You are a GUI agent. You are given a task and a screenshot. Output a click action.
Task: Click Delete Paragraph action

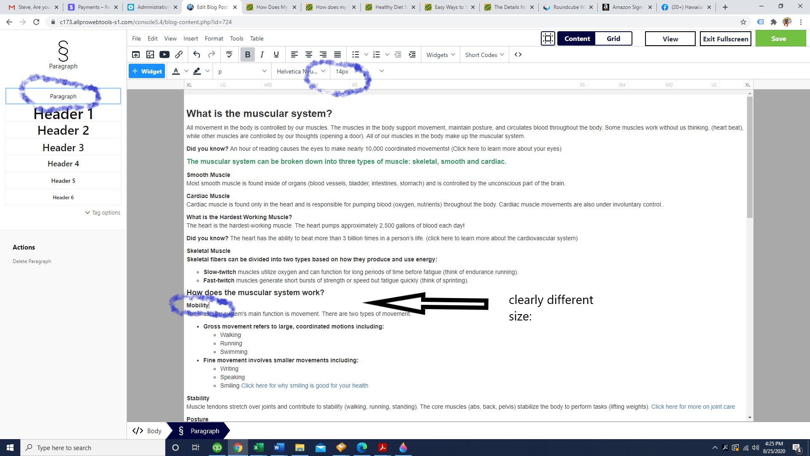coord(32,261)
